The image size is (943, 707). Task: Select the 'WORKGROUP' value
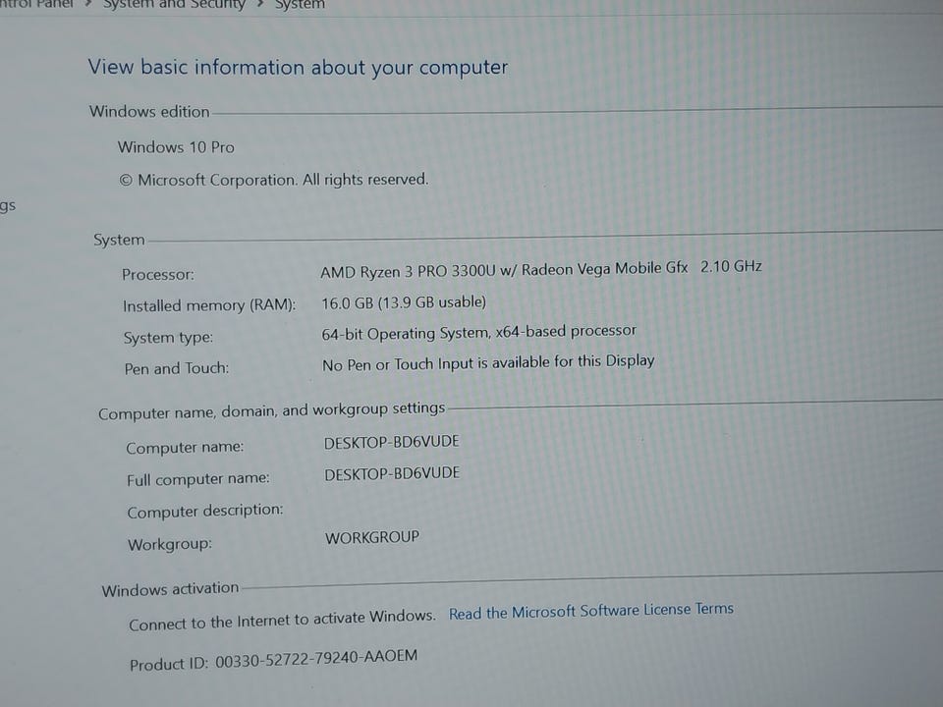(x=372, y=537)
